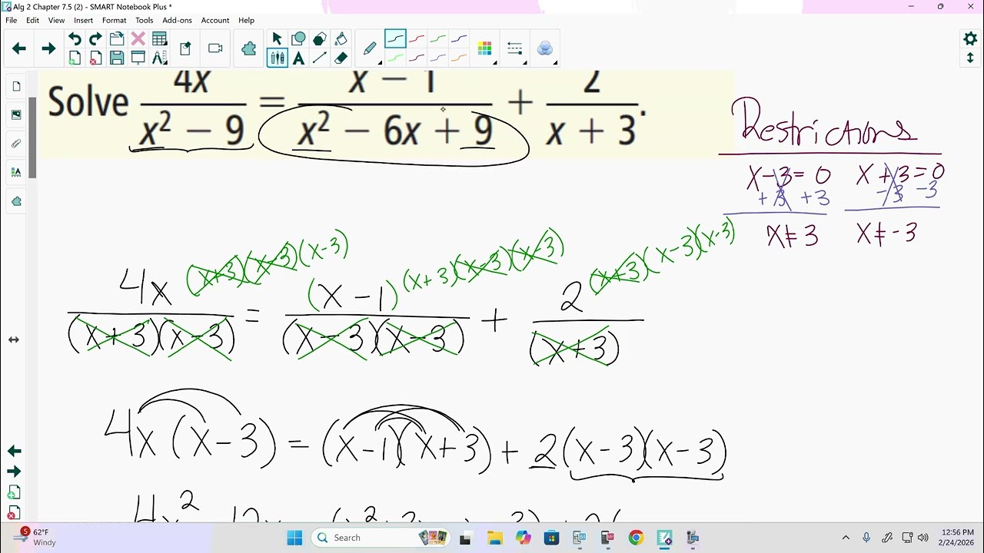Screen dimensions: 984x553
Task: Open the Windows Start menu
Action: [294, 538]
